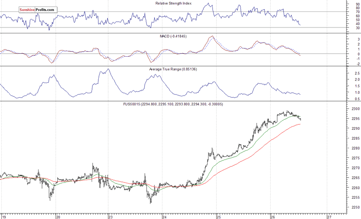Pick date 23 on the time axis
The image size is (361, 219).
[111, 216]
